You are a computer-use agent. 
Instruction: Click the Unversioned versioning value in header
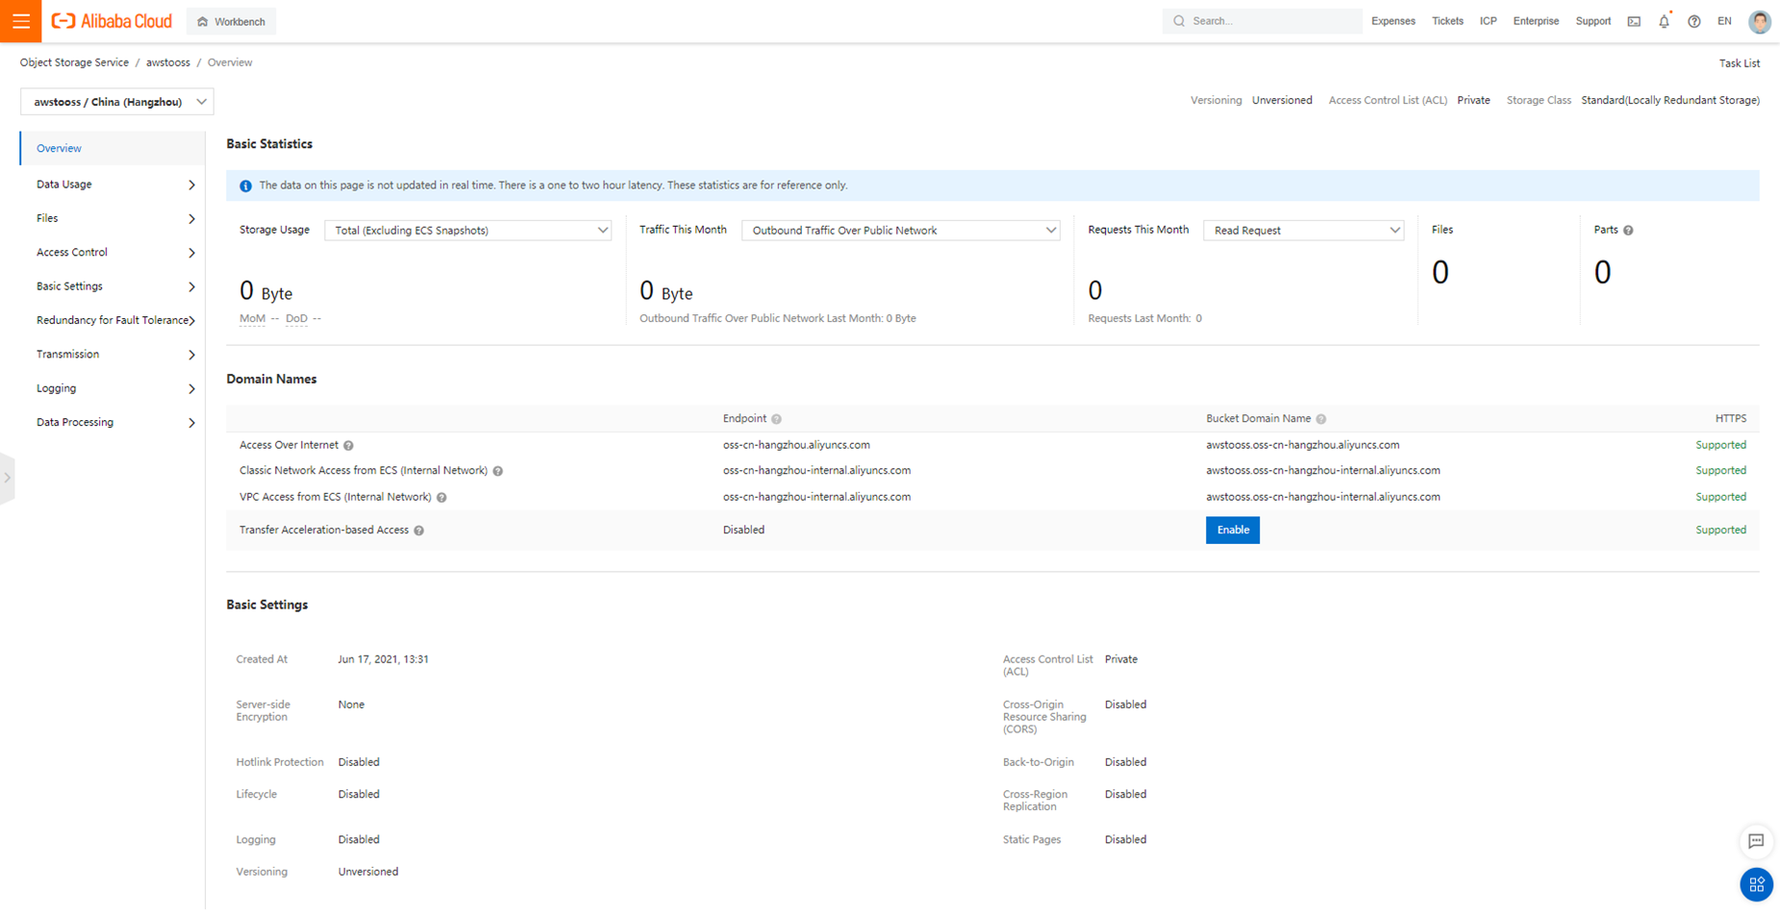coord(1282,101)
